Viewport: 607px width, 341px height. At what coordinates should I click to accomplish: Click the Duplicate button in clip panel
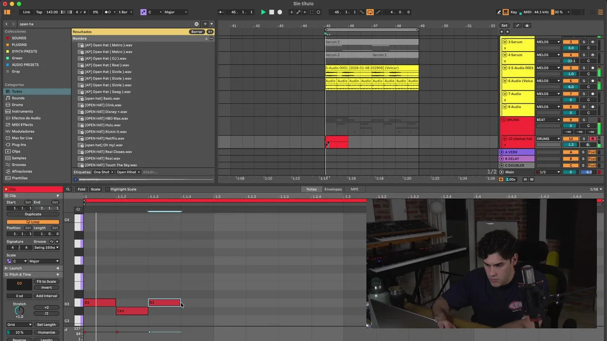(33, 214)
